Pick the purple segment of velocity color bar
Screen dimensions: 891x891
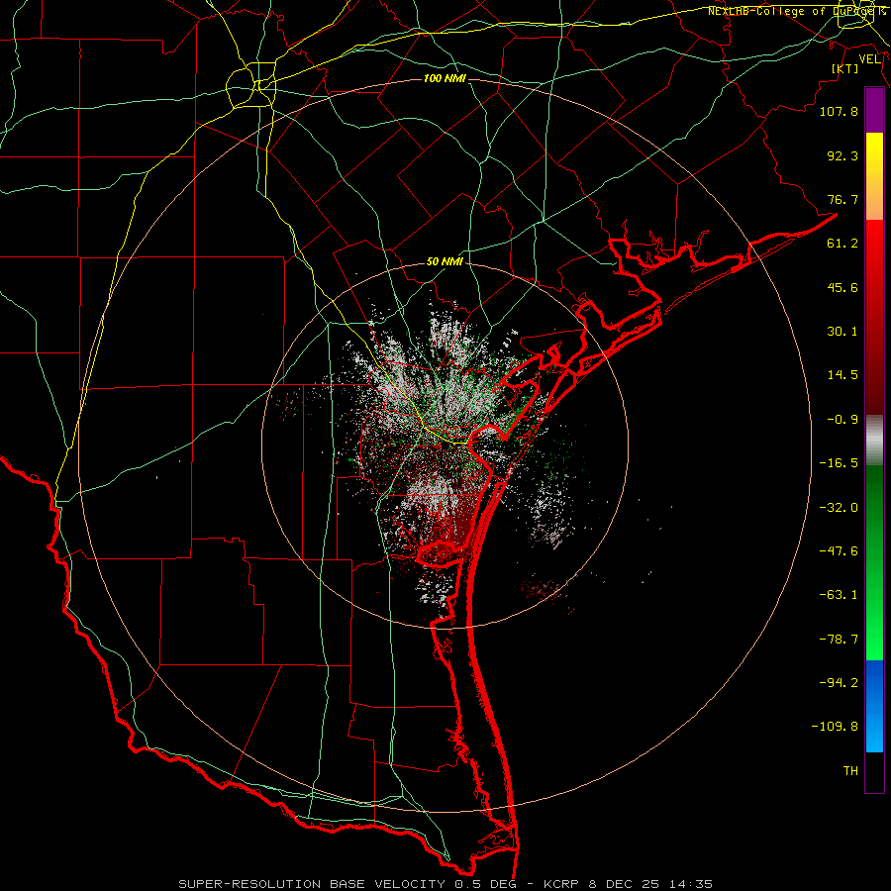pos(874,110)
